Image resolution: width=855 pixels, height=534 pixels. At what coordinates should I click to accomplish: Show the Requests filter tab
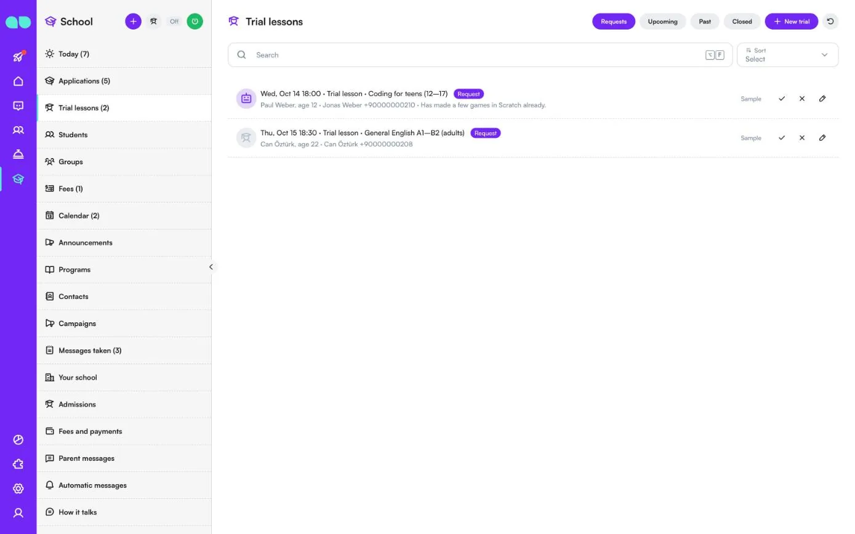(x=614, y=22)
